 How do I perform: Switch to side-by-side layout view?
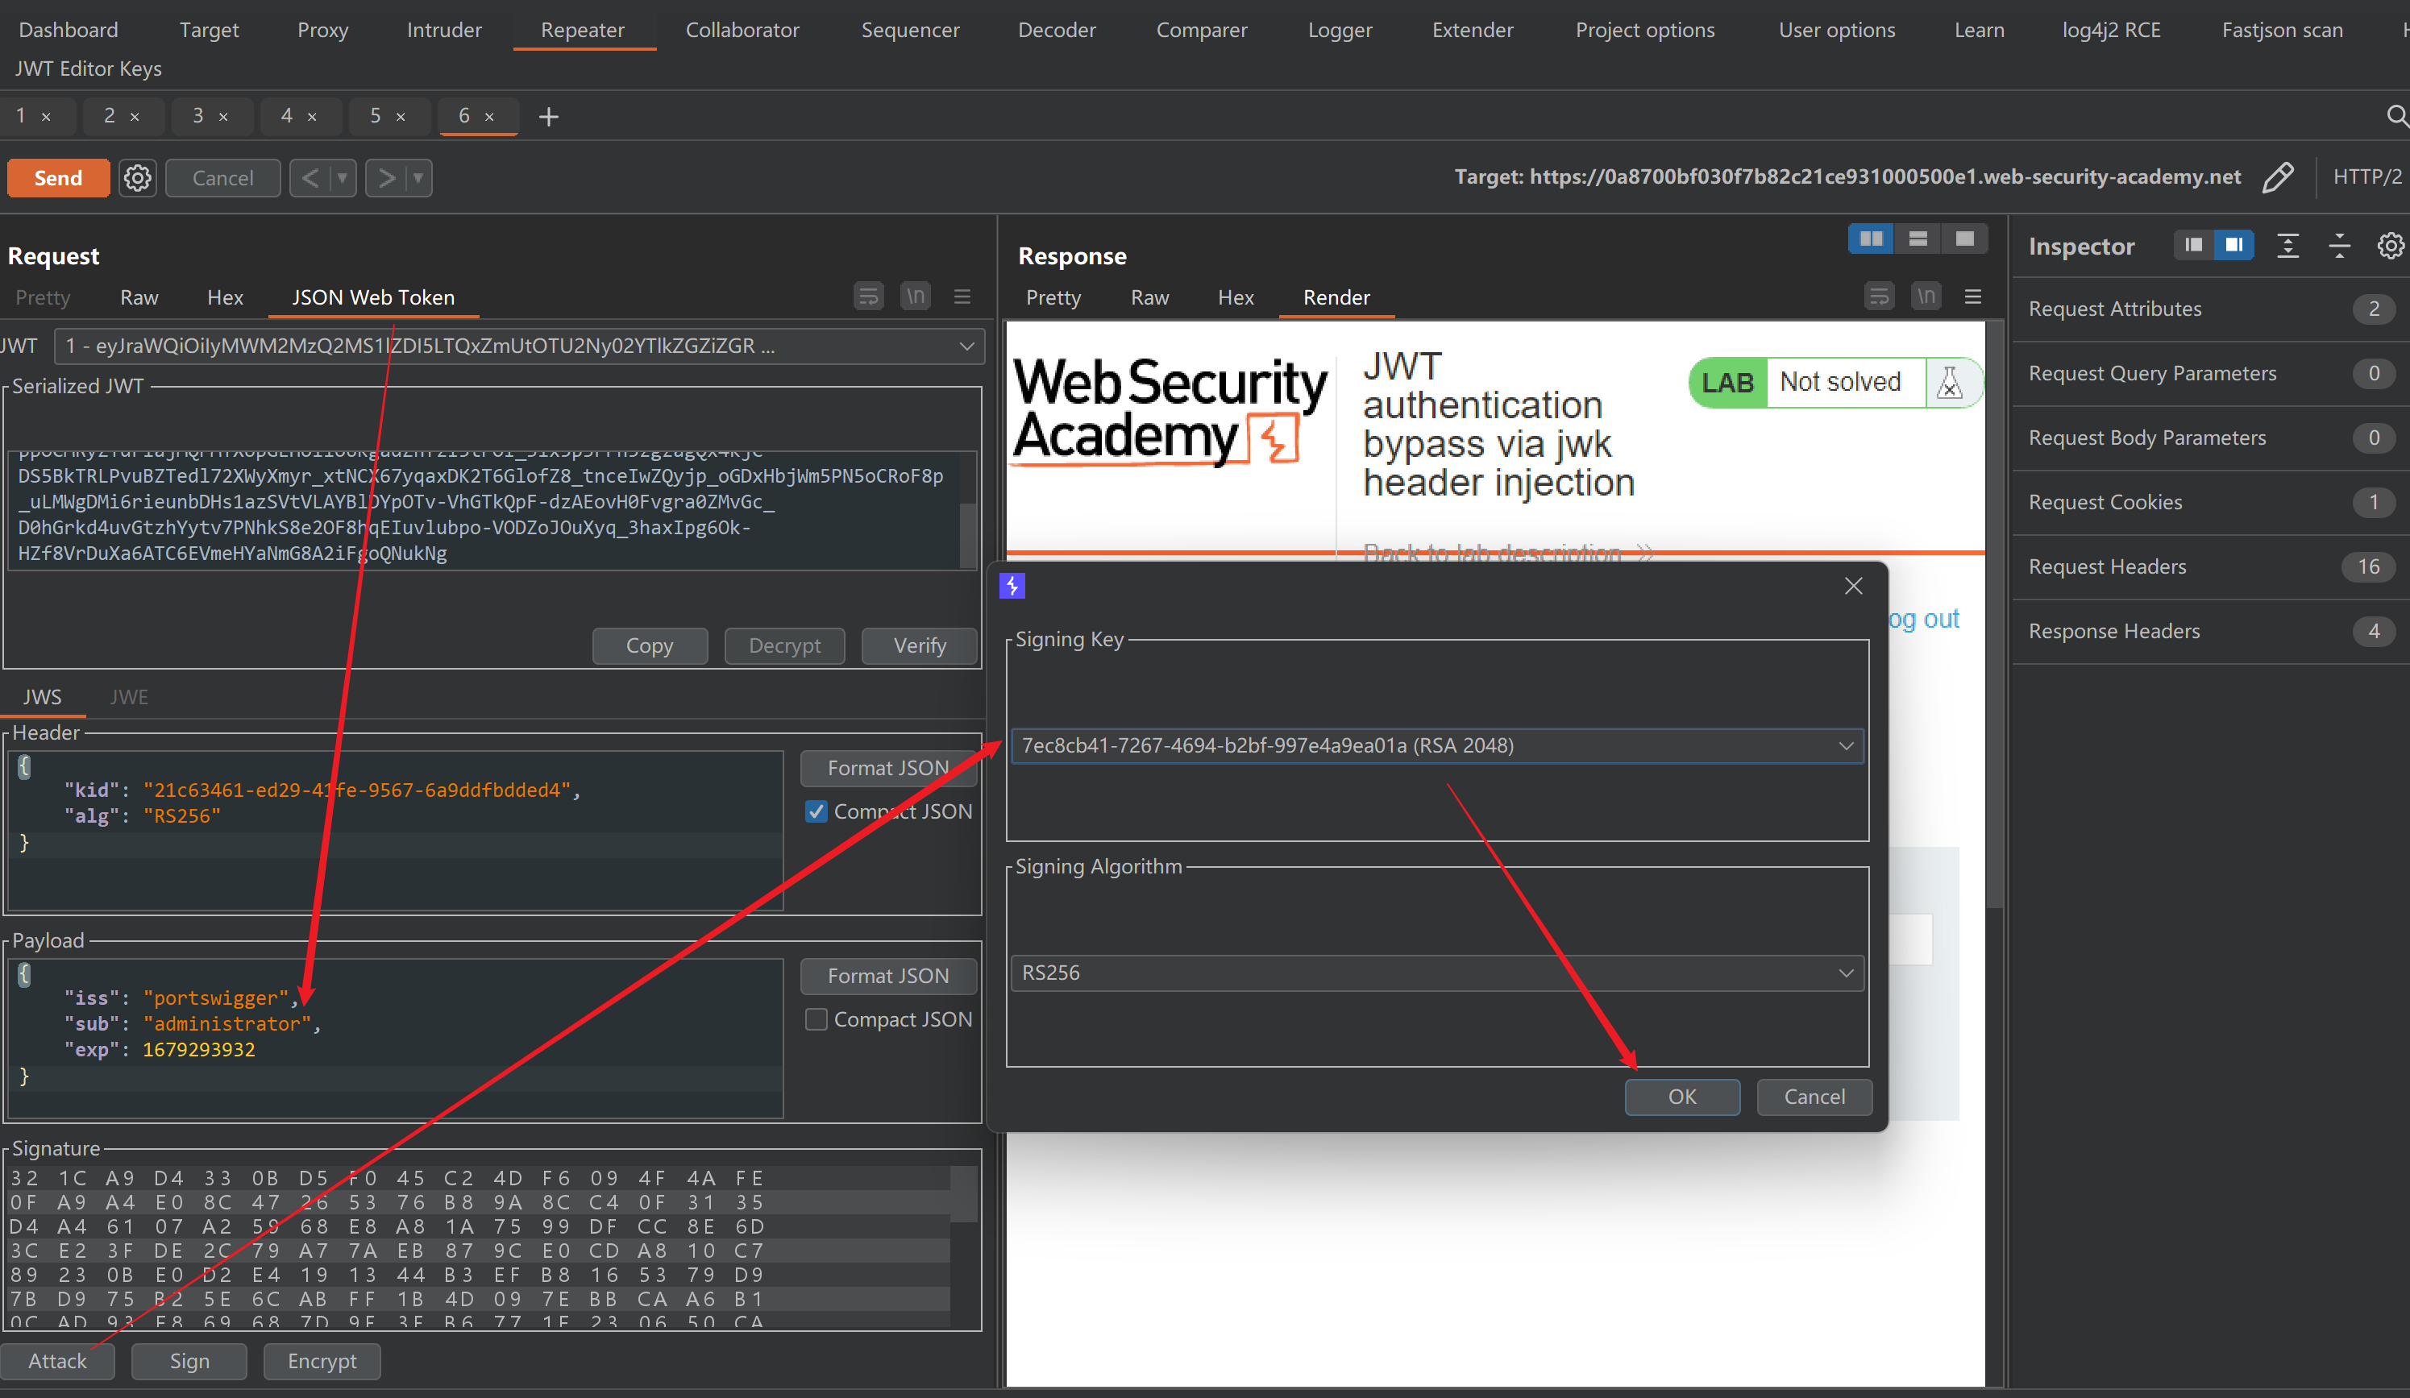(x=1872, y=239)
